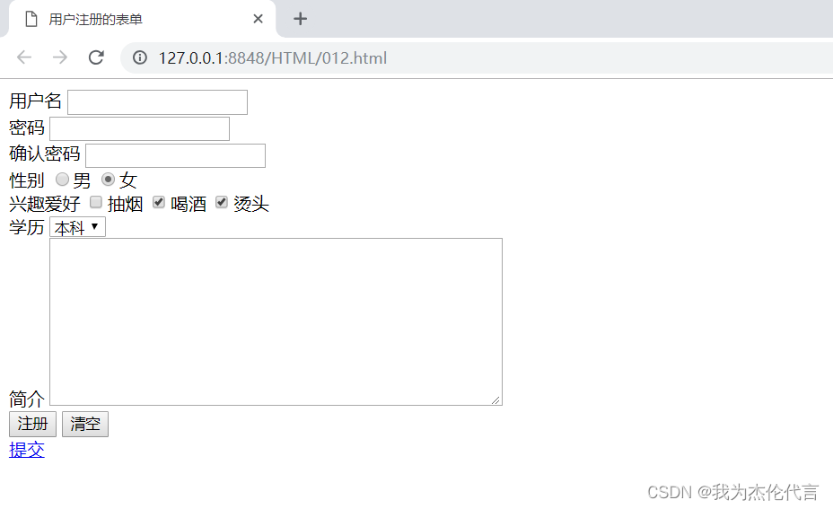
Task: Open a new tab with plus icon
Action: [x=300, y=19]
